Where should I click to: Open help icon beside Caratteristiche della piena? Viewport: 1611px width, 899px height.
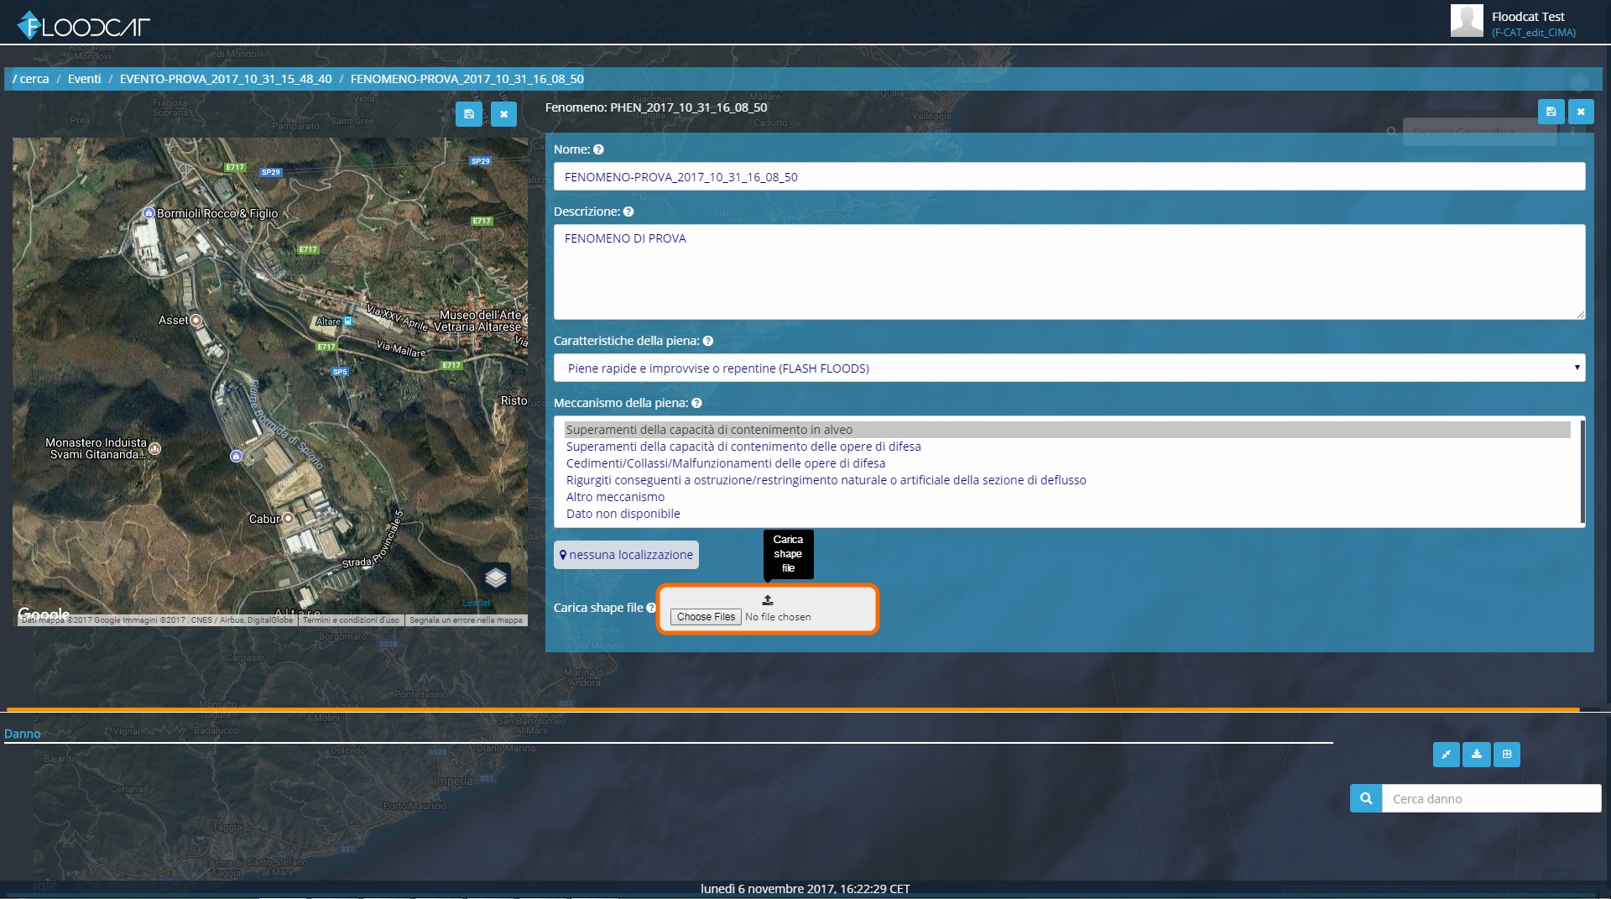708,342
